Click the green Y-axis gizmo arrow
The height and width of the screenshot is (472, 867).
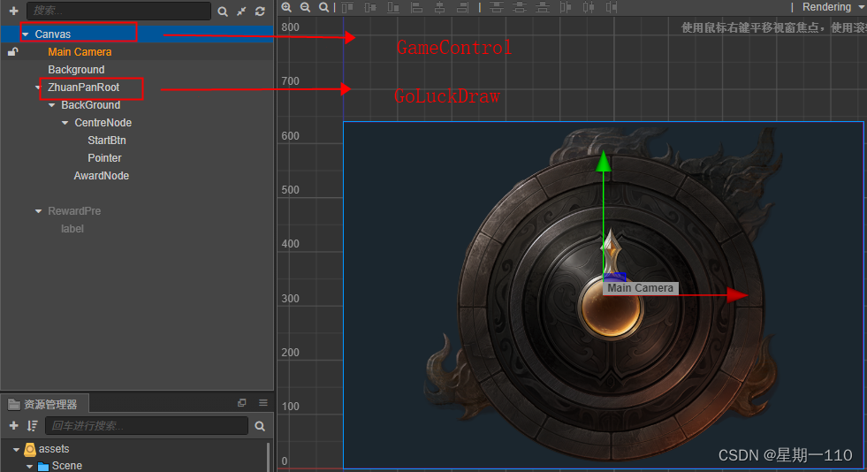pyautogui.click(x=604, y=161)
